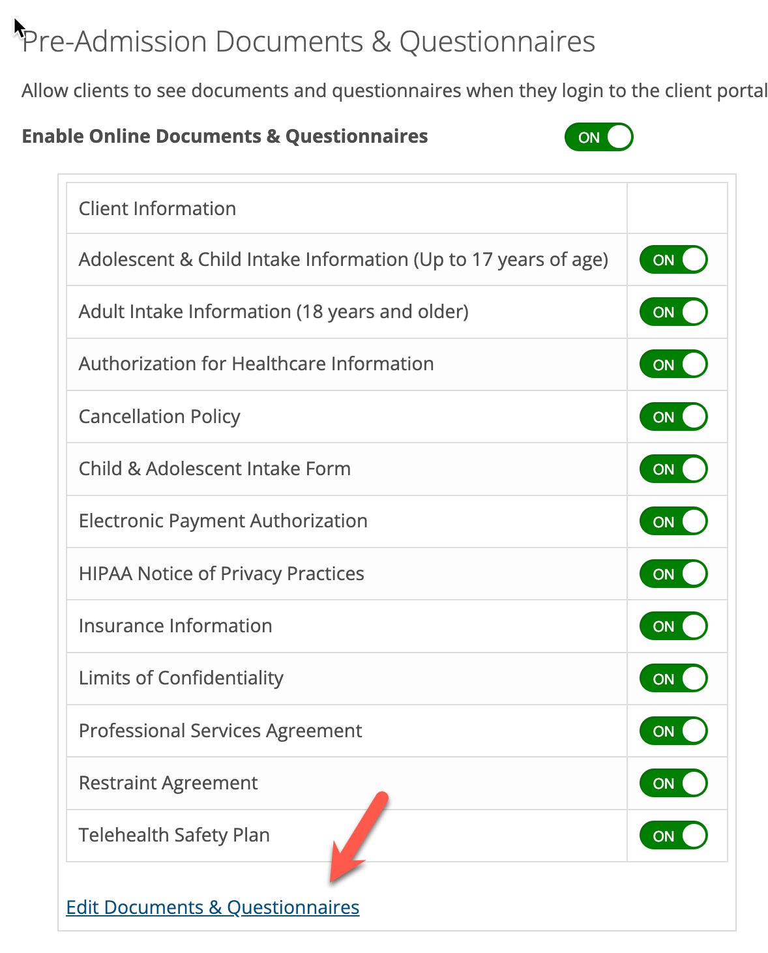Disable the Enable Online Documents & Questionnaires toggle
The height and width of the screenshot is (953, 768).
click(598, 137)
